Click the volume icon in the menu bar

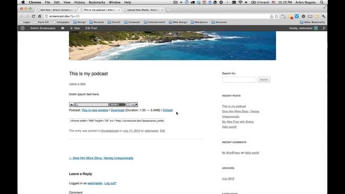[x=246, y=2]
